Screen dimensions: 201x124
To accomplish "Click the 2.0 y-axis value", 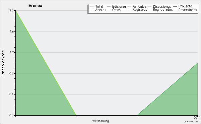I will (11, 10).
